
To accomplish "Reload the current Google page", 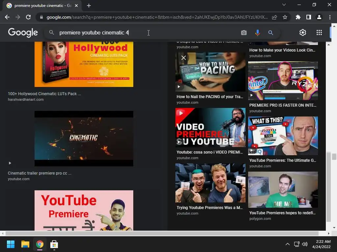I will 28,17.
